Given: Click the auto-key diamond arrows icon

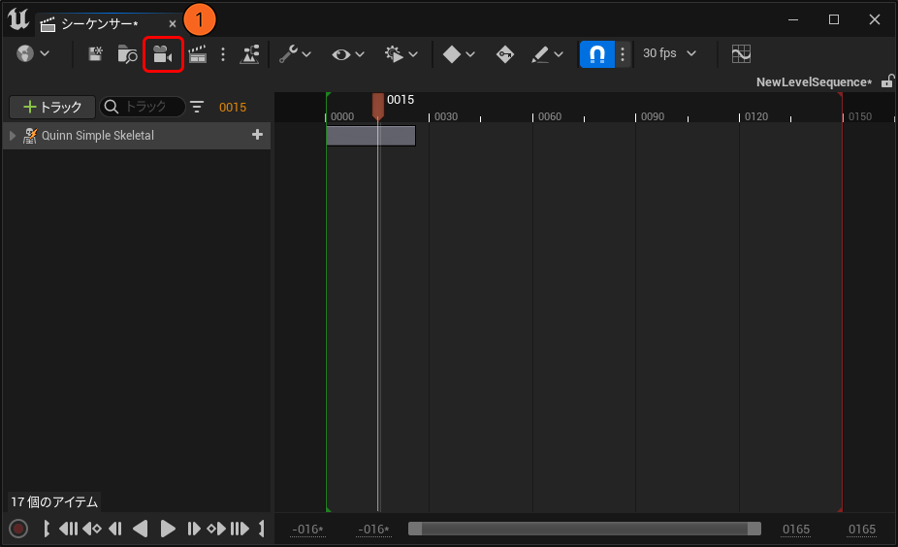Looking at the screenshot, I should click(504, 54).
